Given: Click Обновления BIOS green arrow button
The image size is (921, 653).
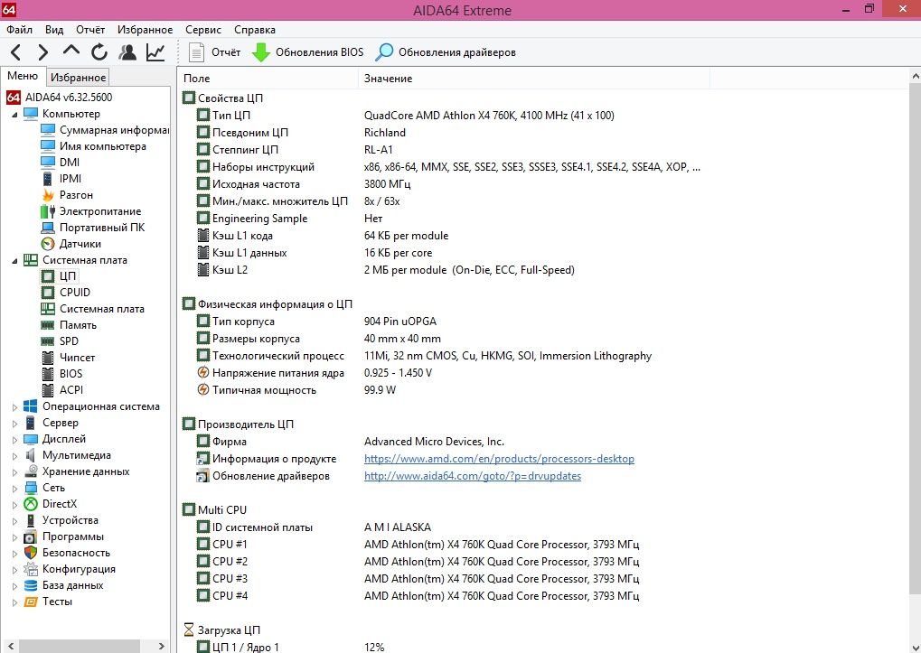Looking at the screenshot, I should [x=308, y=52].
